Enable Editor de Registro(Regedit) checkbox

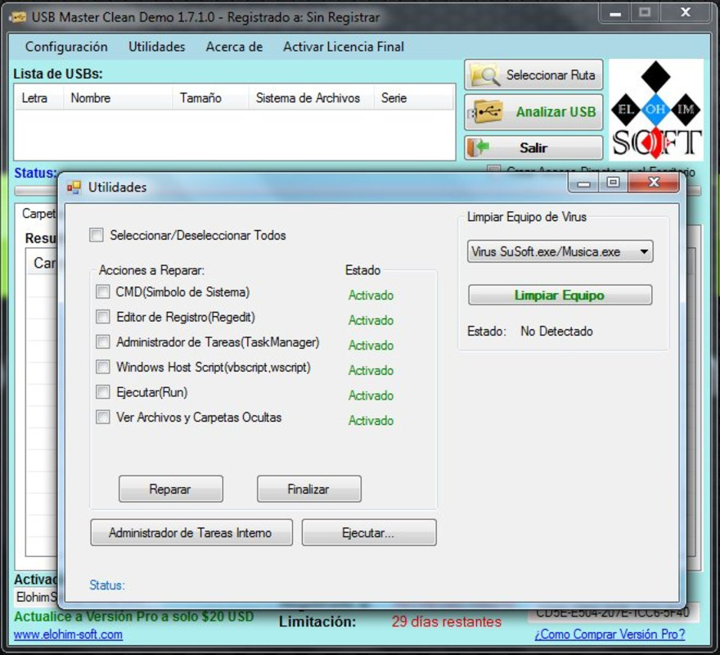click(103, 317)
